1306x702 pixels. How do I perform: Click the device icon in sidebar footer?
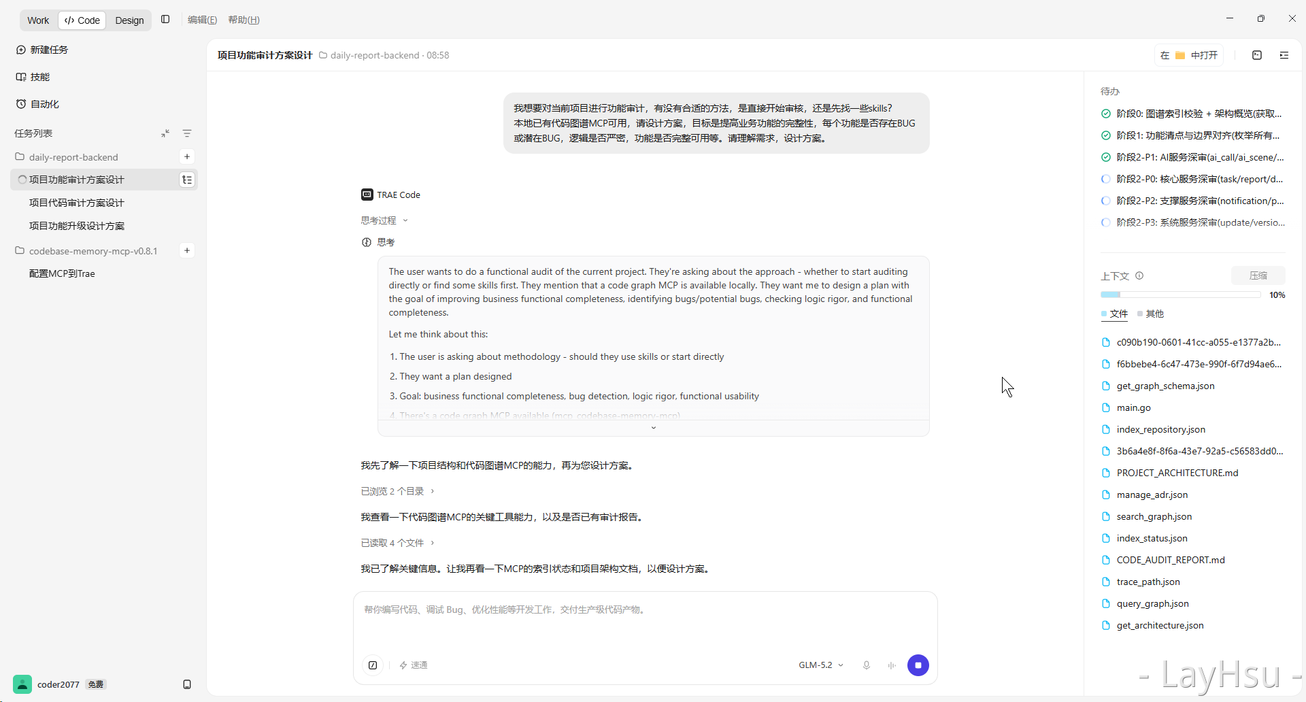coord(187,684)
